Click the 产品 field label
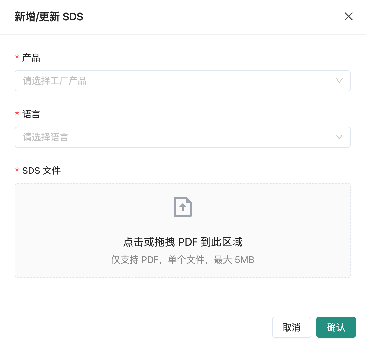 [31, 58]
